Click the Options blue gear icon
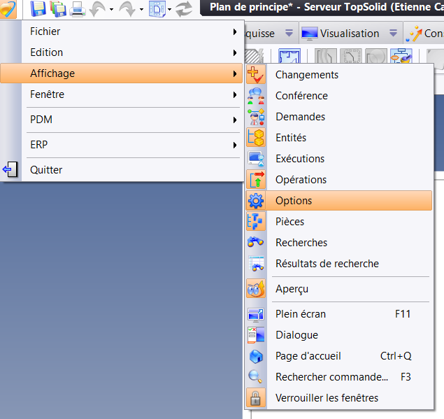This screenshot has width=444, height=419. click(x=256, y=201)
